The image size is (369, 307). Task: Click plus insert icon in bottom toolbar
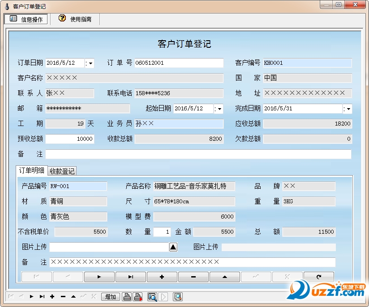52,296
